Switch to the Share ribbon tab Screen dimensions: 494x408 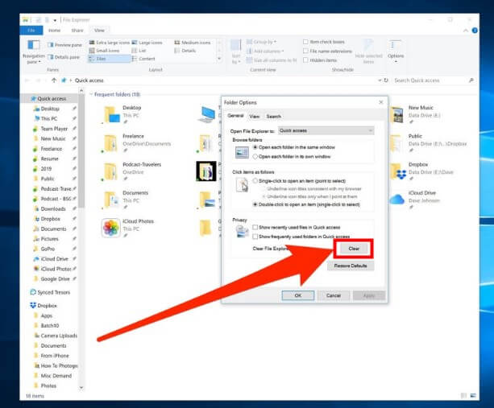pos(77,31)
